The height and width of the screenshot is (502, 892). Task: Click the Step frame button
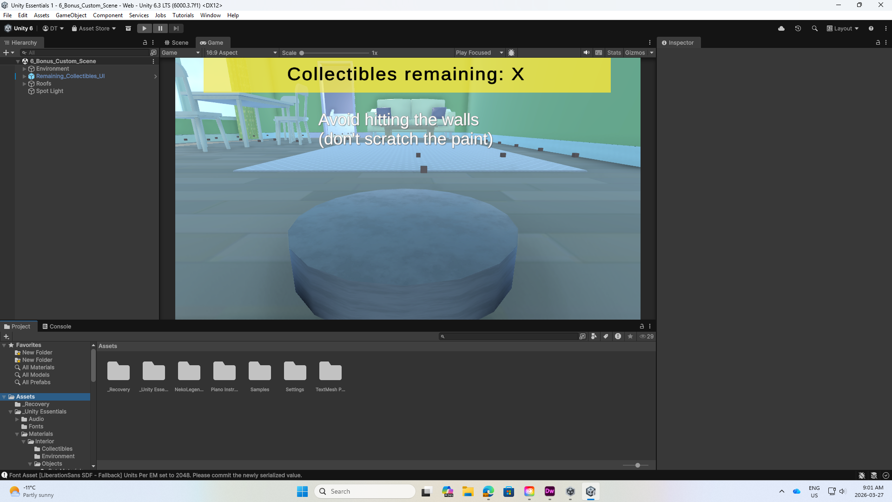(x=176, y=28)
